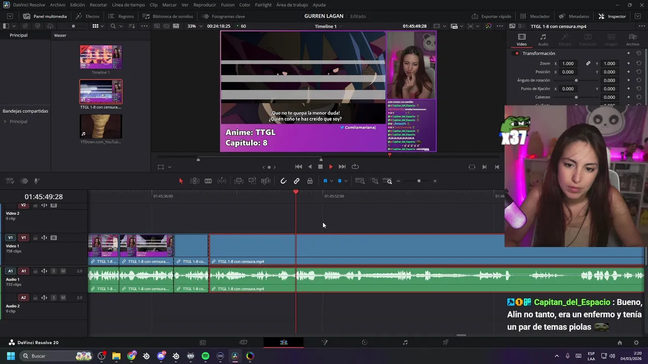Image resolution: width=648 pixels, height=364 pixels.
Task: Click the timeline zoom-in plus button
Action: [x=434, y=181]
